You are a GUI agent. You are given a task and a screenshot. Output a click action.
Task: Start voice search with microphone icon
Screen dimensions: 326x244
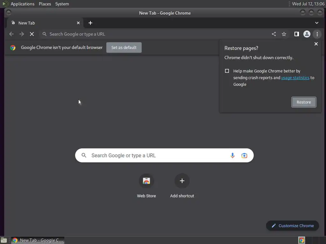tap(232, 155)
